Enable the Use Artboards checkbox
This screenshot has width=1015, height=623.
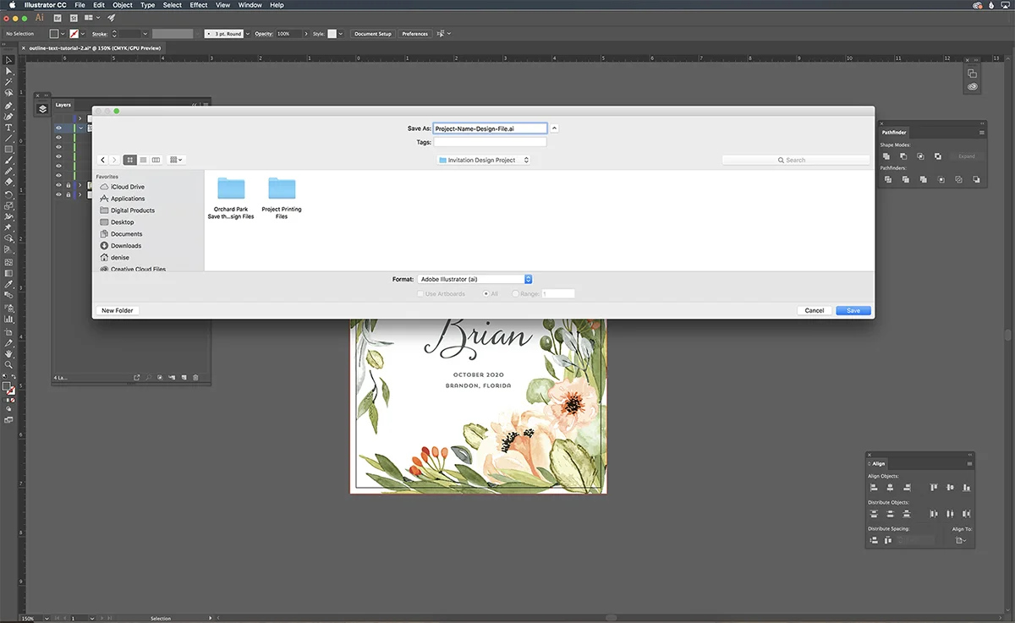420,293
